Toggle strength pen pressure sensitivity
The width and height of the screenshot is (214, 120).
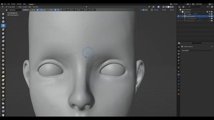(55, 10)
